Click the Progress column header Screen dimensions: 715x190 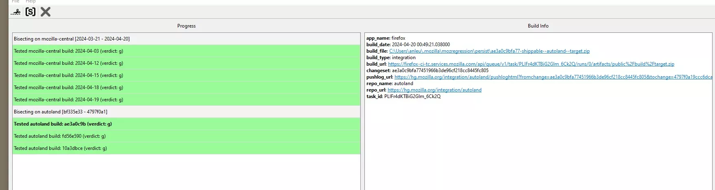tap(186, 26)
